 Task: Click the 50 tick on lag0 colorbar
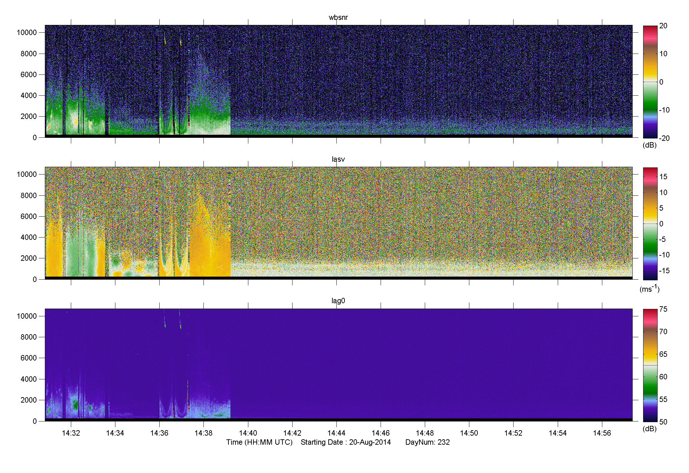[x=663, y=422]
